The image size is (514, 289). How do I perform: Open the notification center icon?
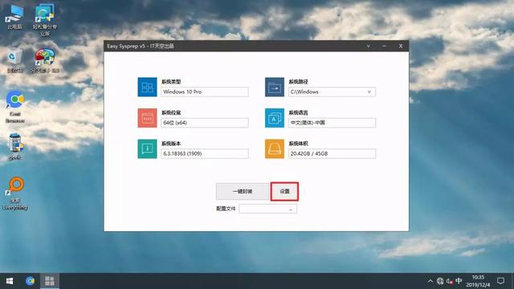pyautogui.click(x=500, y=281)
